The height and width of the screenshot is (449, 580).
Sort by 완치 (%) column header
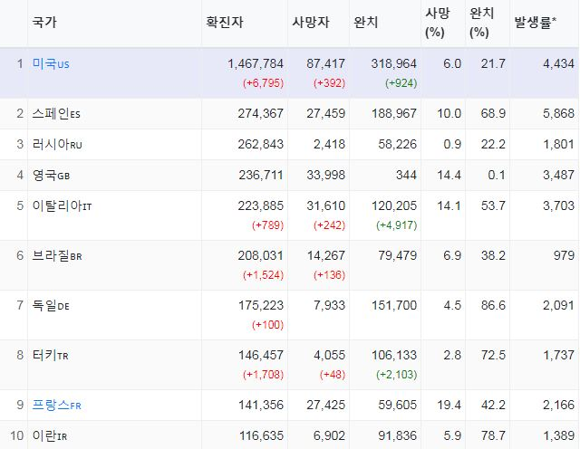click(x=480, y=22)
